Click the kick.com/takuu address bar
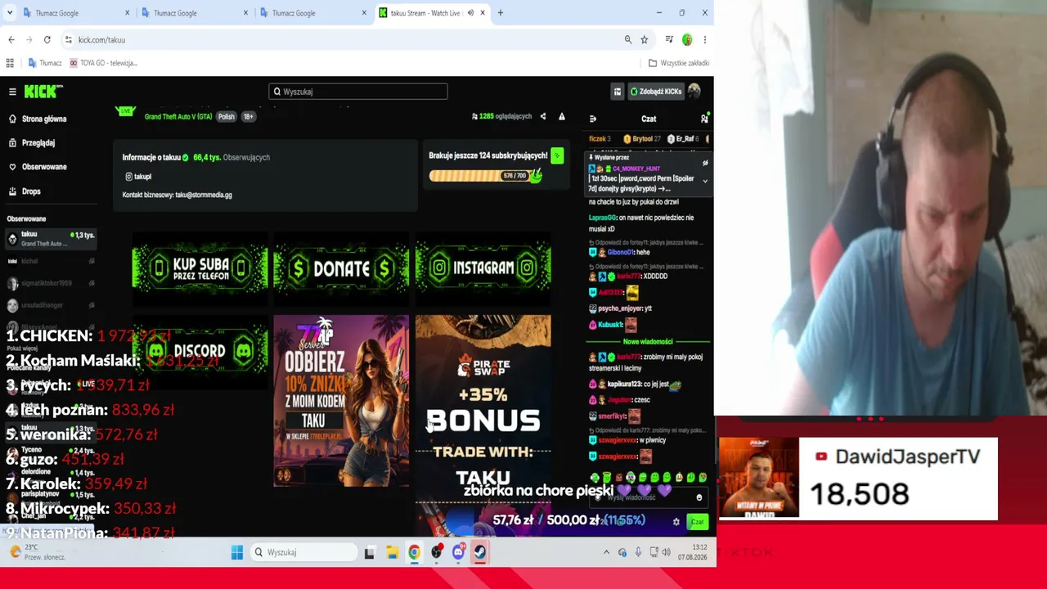 point(344,39)
